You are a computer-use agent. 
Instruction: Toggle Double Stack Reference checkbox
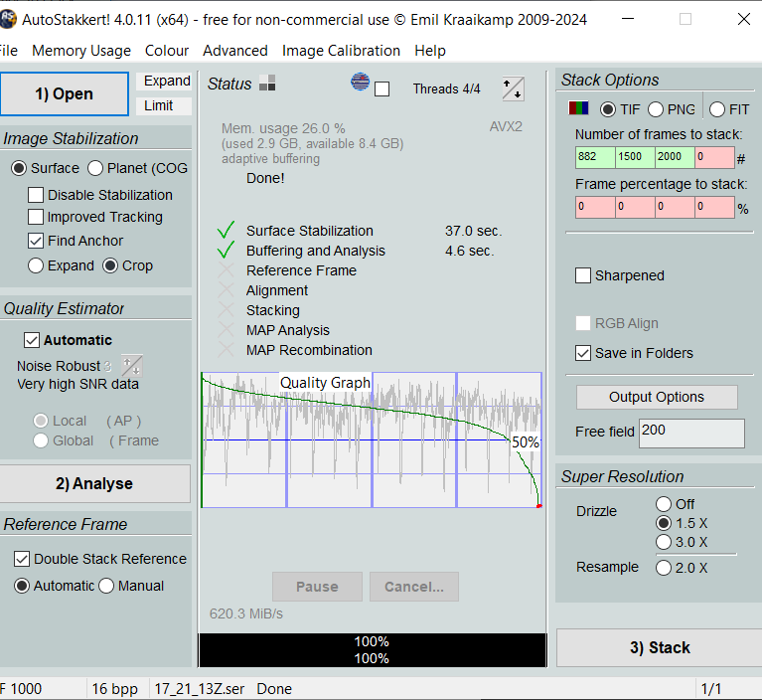pos(100,559)
